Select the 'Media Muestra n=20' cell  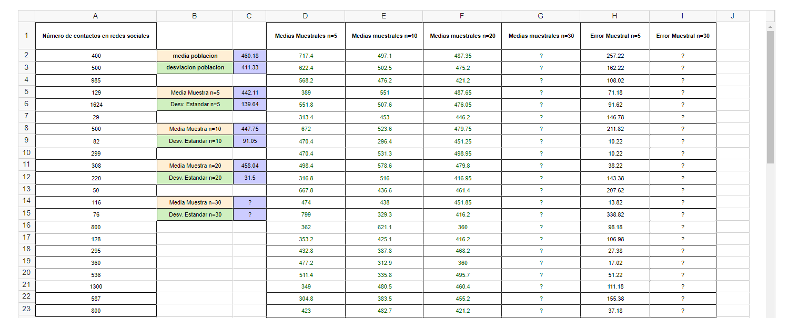[195, 166]
